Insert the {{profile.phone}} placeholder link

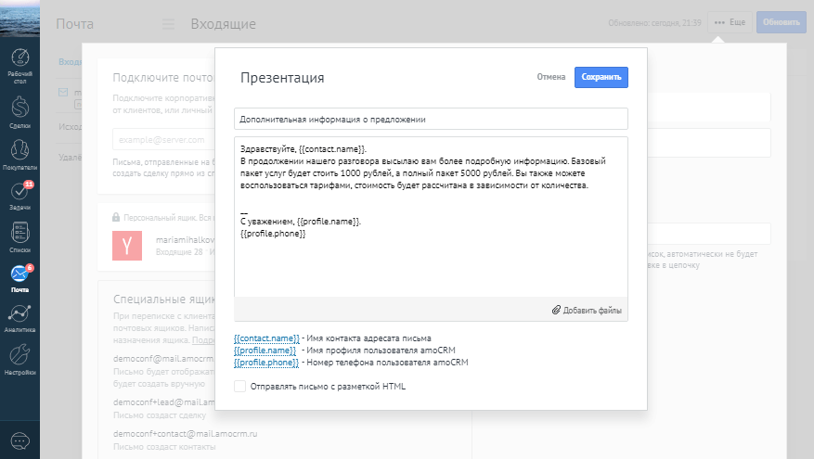point(267,363)
